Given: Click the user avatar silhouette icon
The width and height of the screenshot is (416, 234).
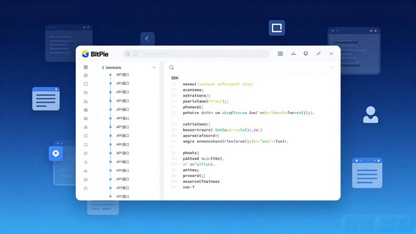Looking at the screenshot, I should (x=370, y=115).
